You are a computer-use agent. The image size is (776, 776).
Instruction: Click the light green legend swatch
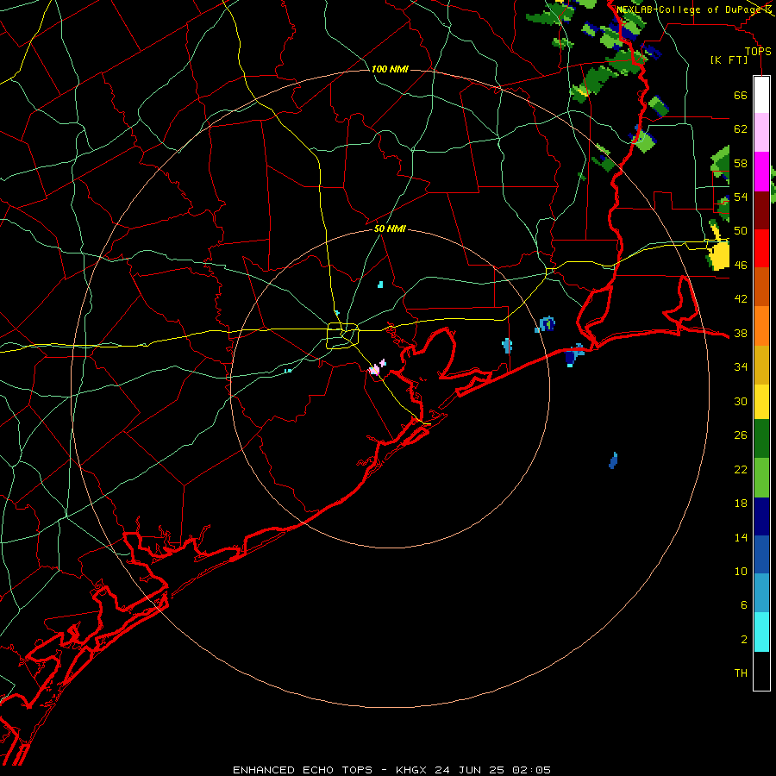coord(761,478)
